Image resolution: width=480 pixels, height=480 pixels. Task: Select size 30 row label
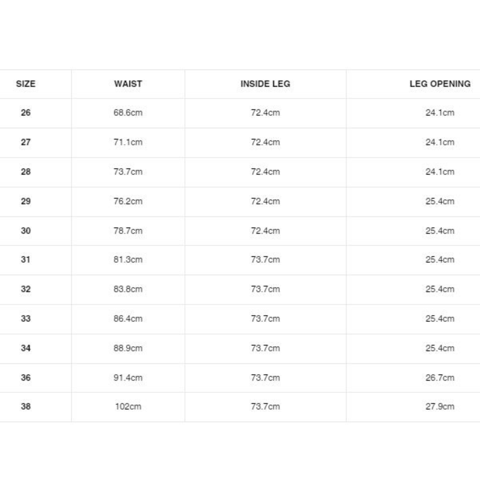coord(25,231)
